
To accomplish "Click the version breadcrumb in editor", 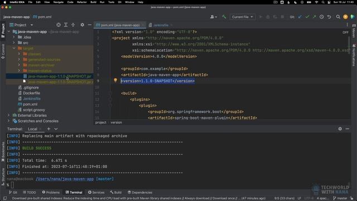I will (116, 122).
